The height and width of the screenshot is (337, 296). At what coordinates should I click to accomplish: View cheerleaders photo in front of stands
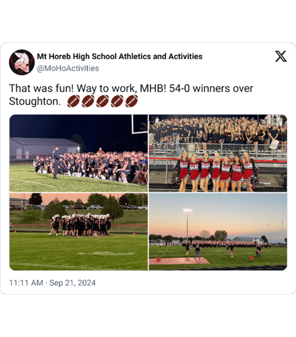click(x=218, y=153)
